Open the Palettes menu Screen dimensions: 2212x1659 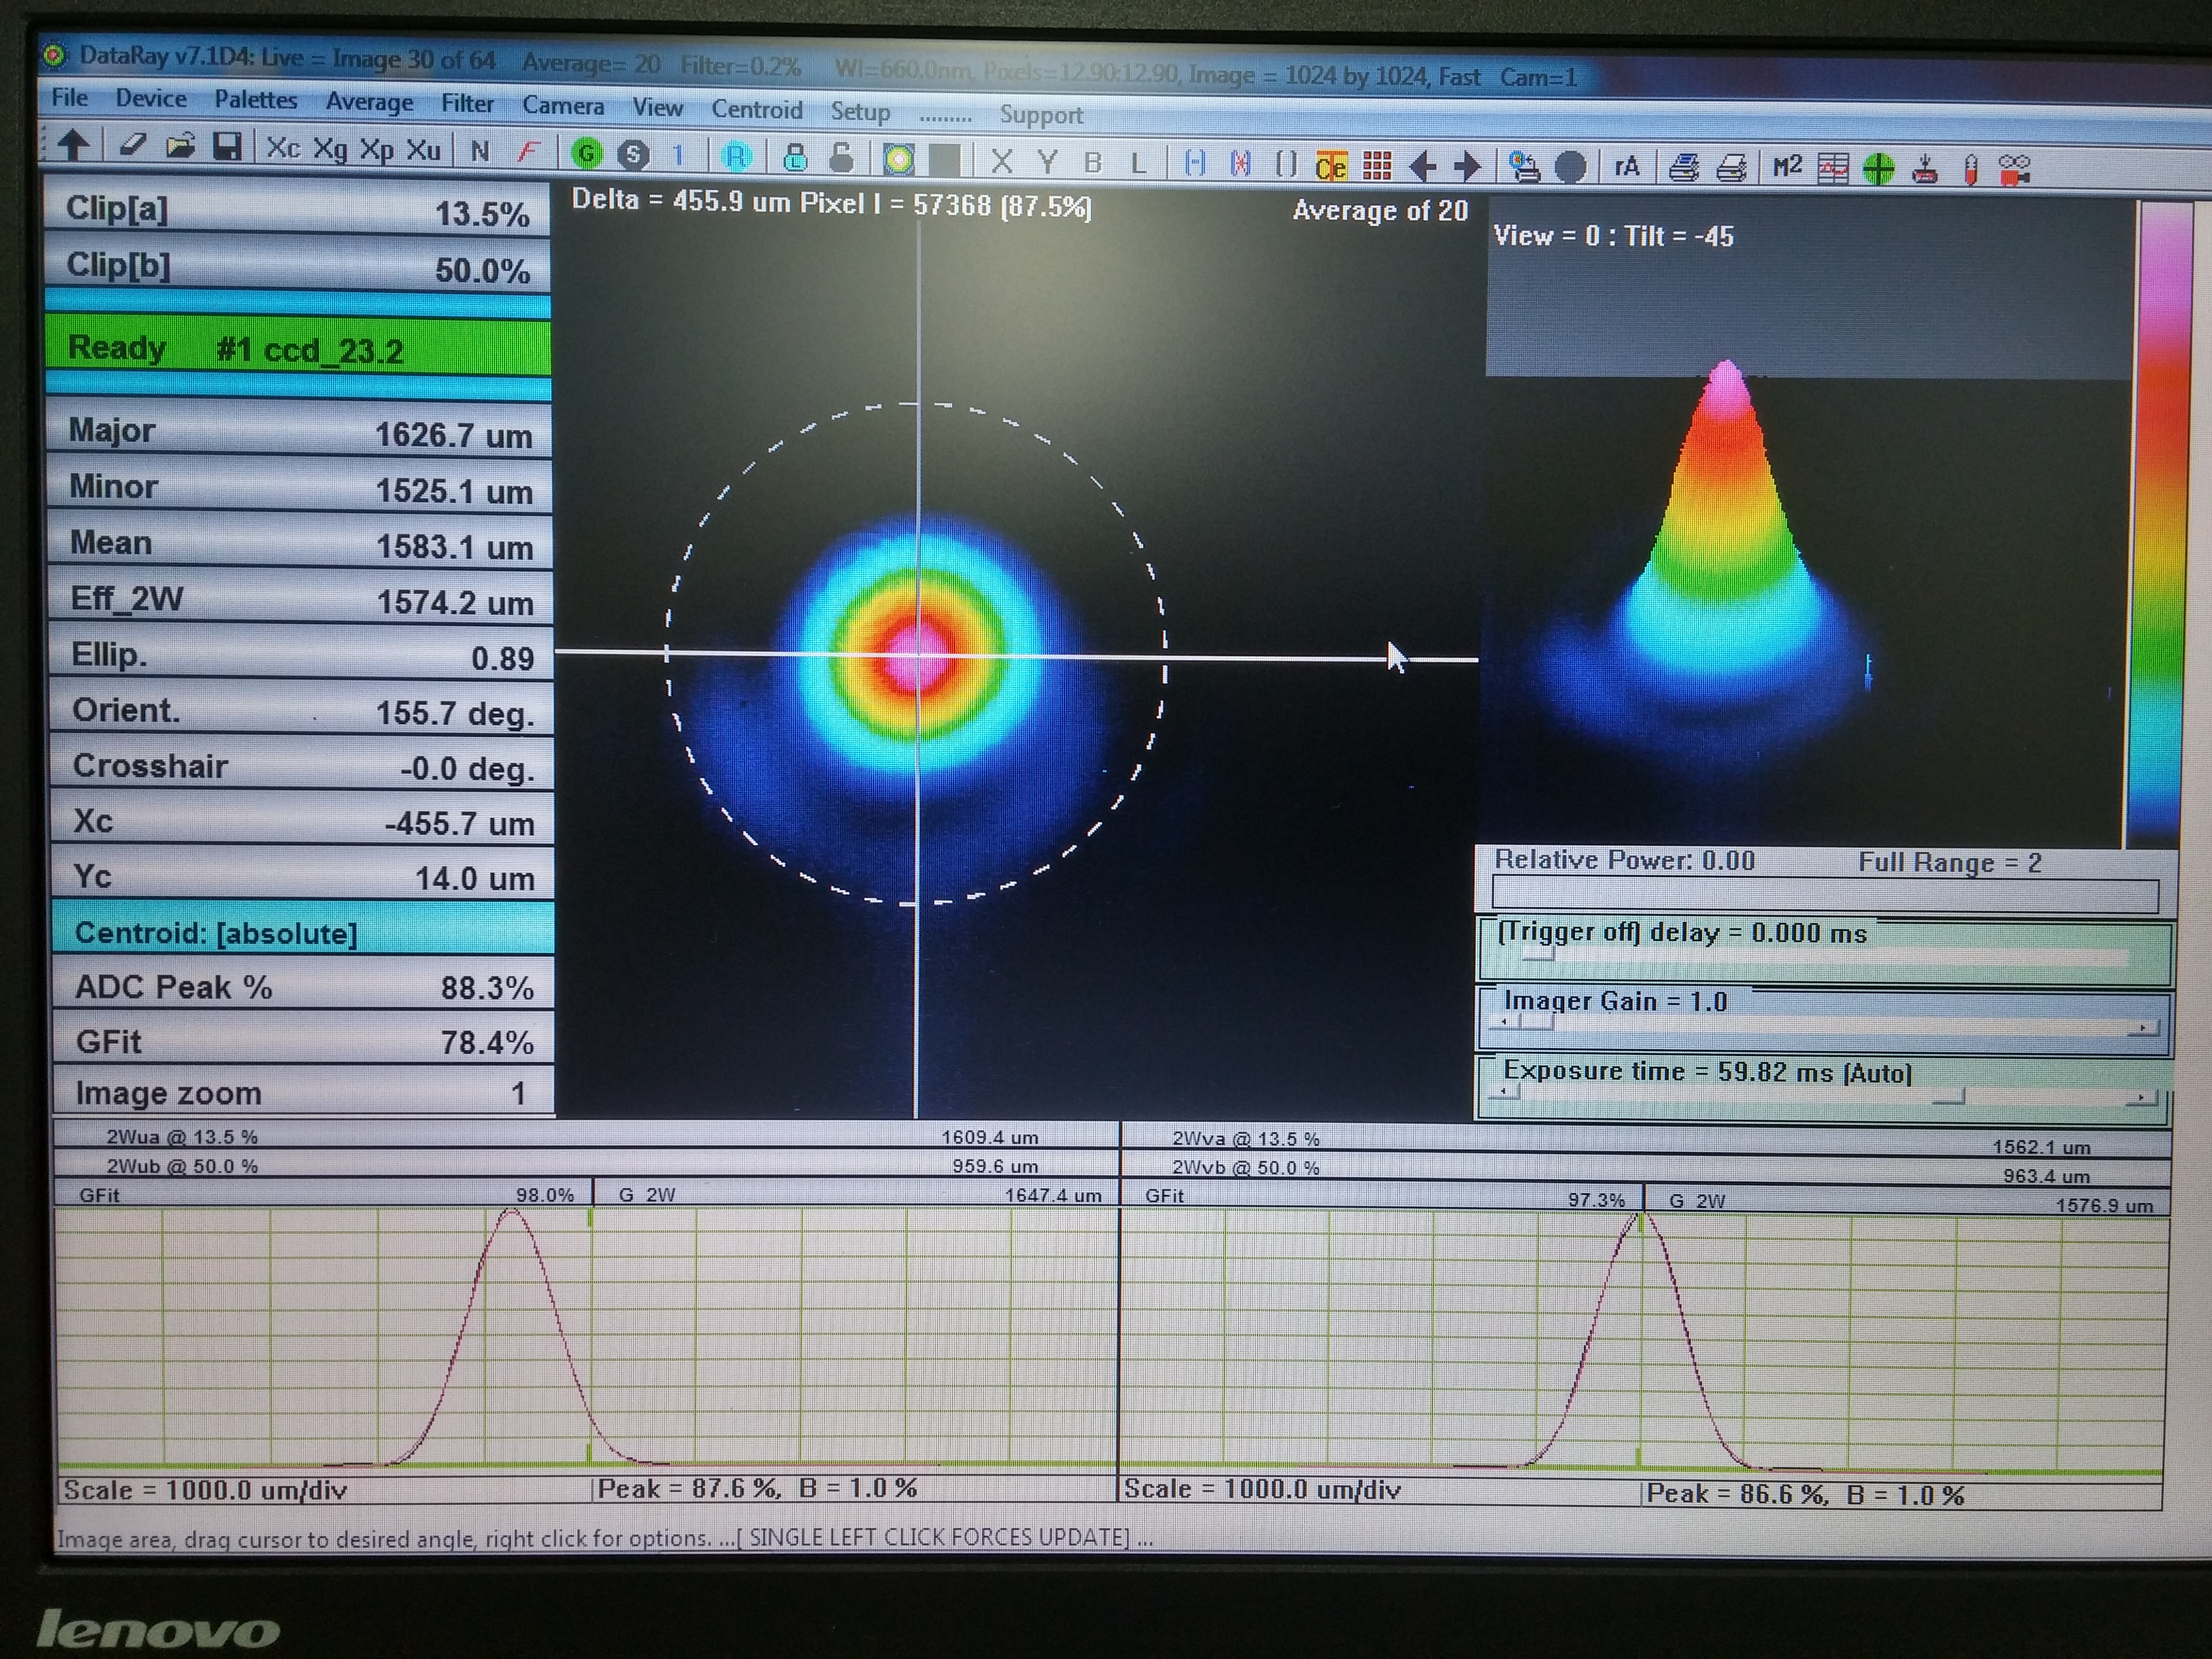255,99
